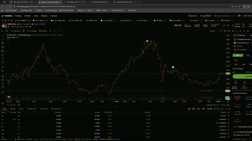Open the Trending menu item
Image resolution: width=252 pixels, height=141 pixels.
[x=18, y=16]
